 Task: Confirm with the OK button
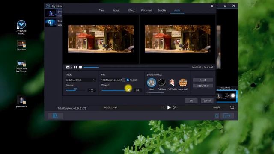[x=191, y=101]
